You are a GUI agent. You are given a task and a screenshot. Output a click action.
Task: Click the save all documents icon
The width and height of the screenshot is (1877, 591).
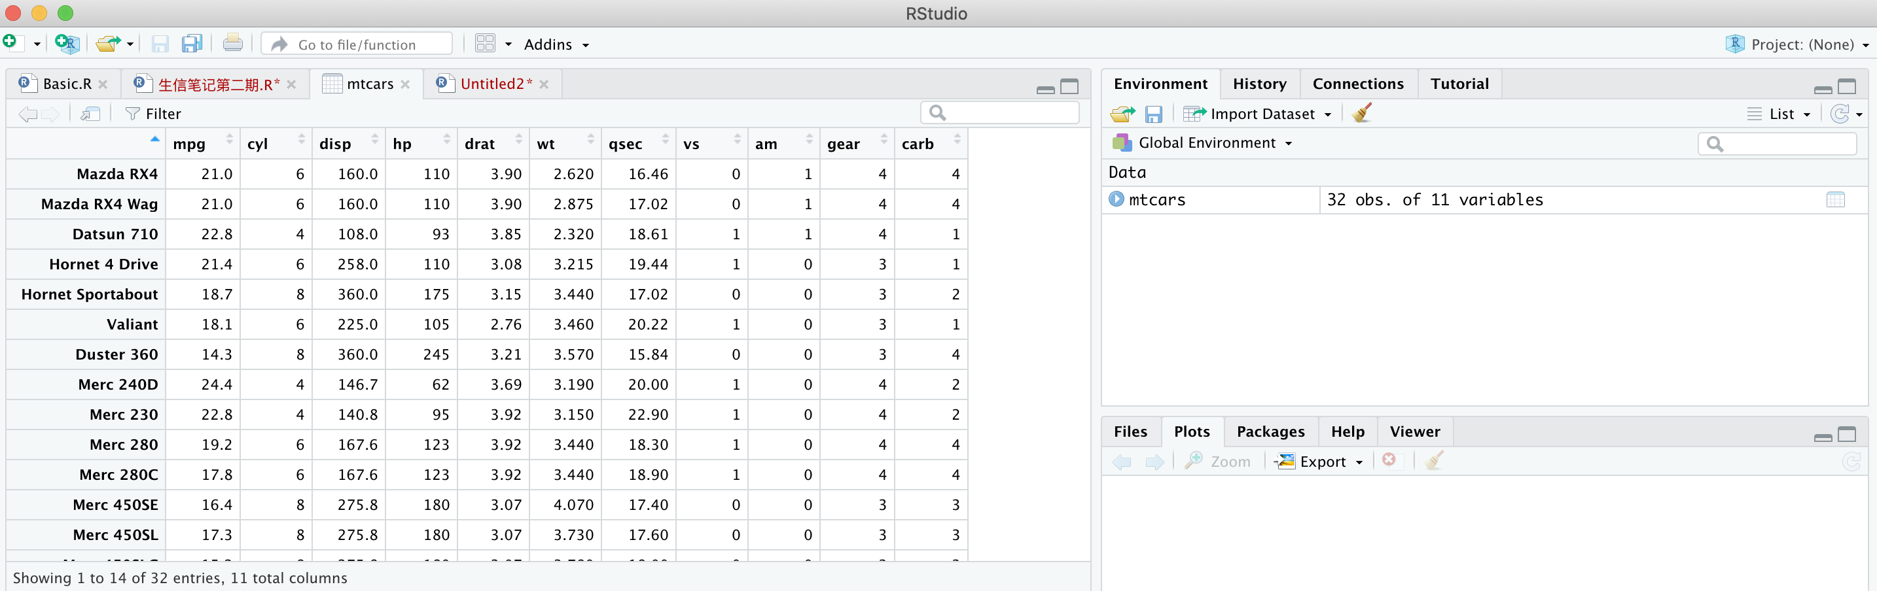tap(192, 44)
